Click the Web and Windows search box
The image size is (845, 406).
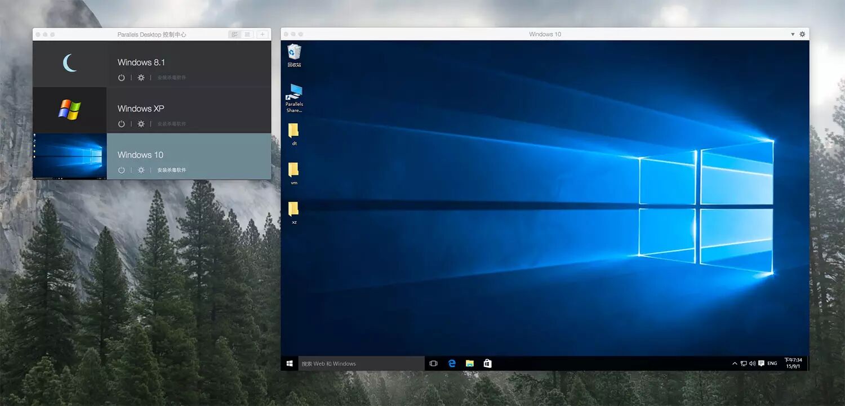pos(361,364)
